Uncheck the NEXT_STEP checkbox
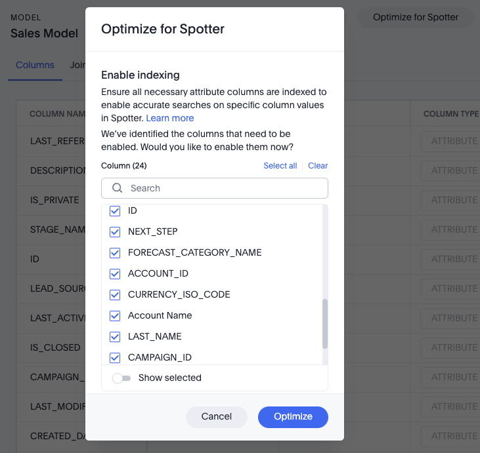Image resolution: width=480 pixels, height=453 pixels. point(115,231)
